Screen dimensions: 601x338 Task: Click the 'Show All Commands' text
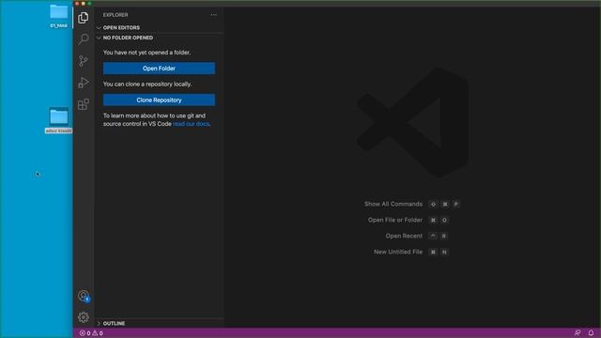[393, 204]
